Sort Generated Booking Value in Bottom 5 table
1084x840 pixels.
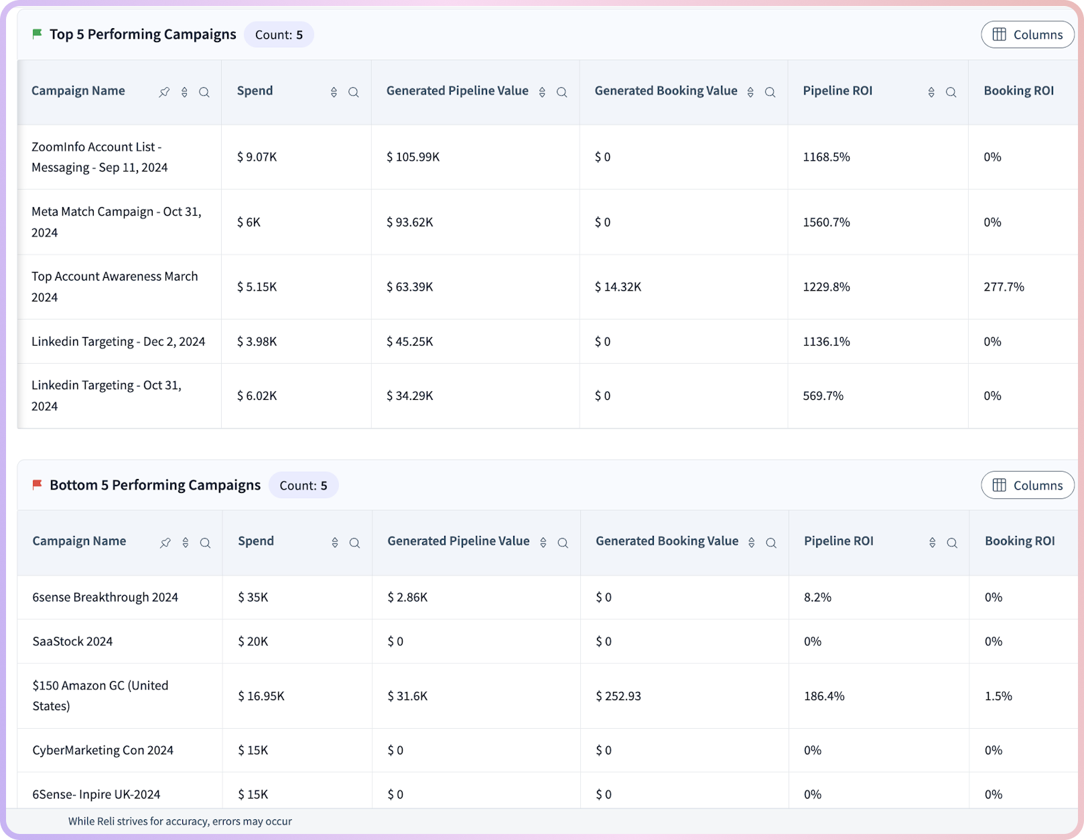(x=752, y=543)
